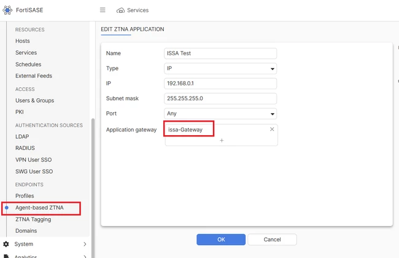The height and width of the screenshot is (258, 399).
Task: Expand the Analytics menu chevron
Action: coord(85,256)
